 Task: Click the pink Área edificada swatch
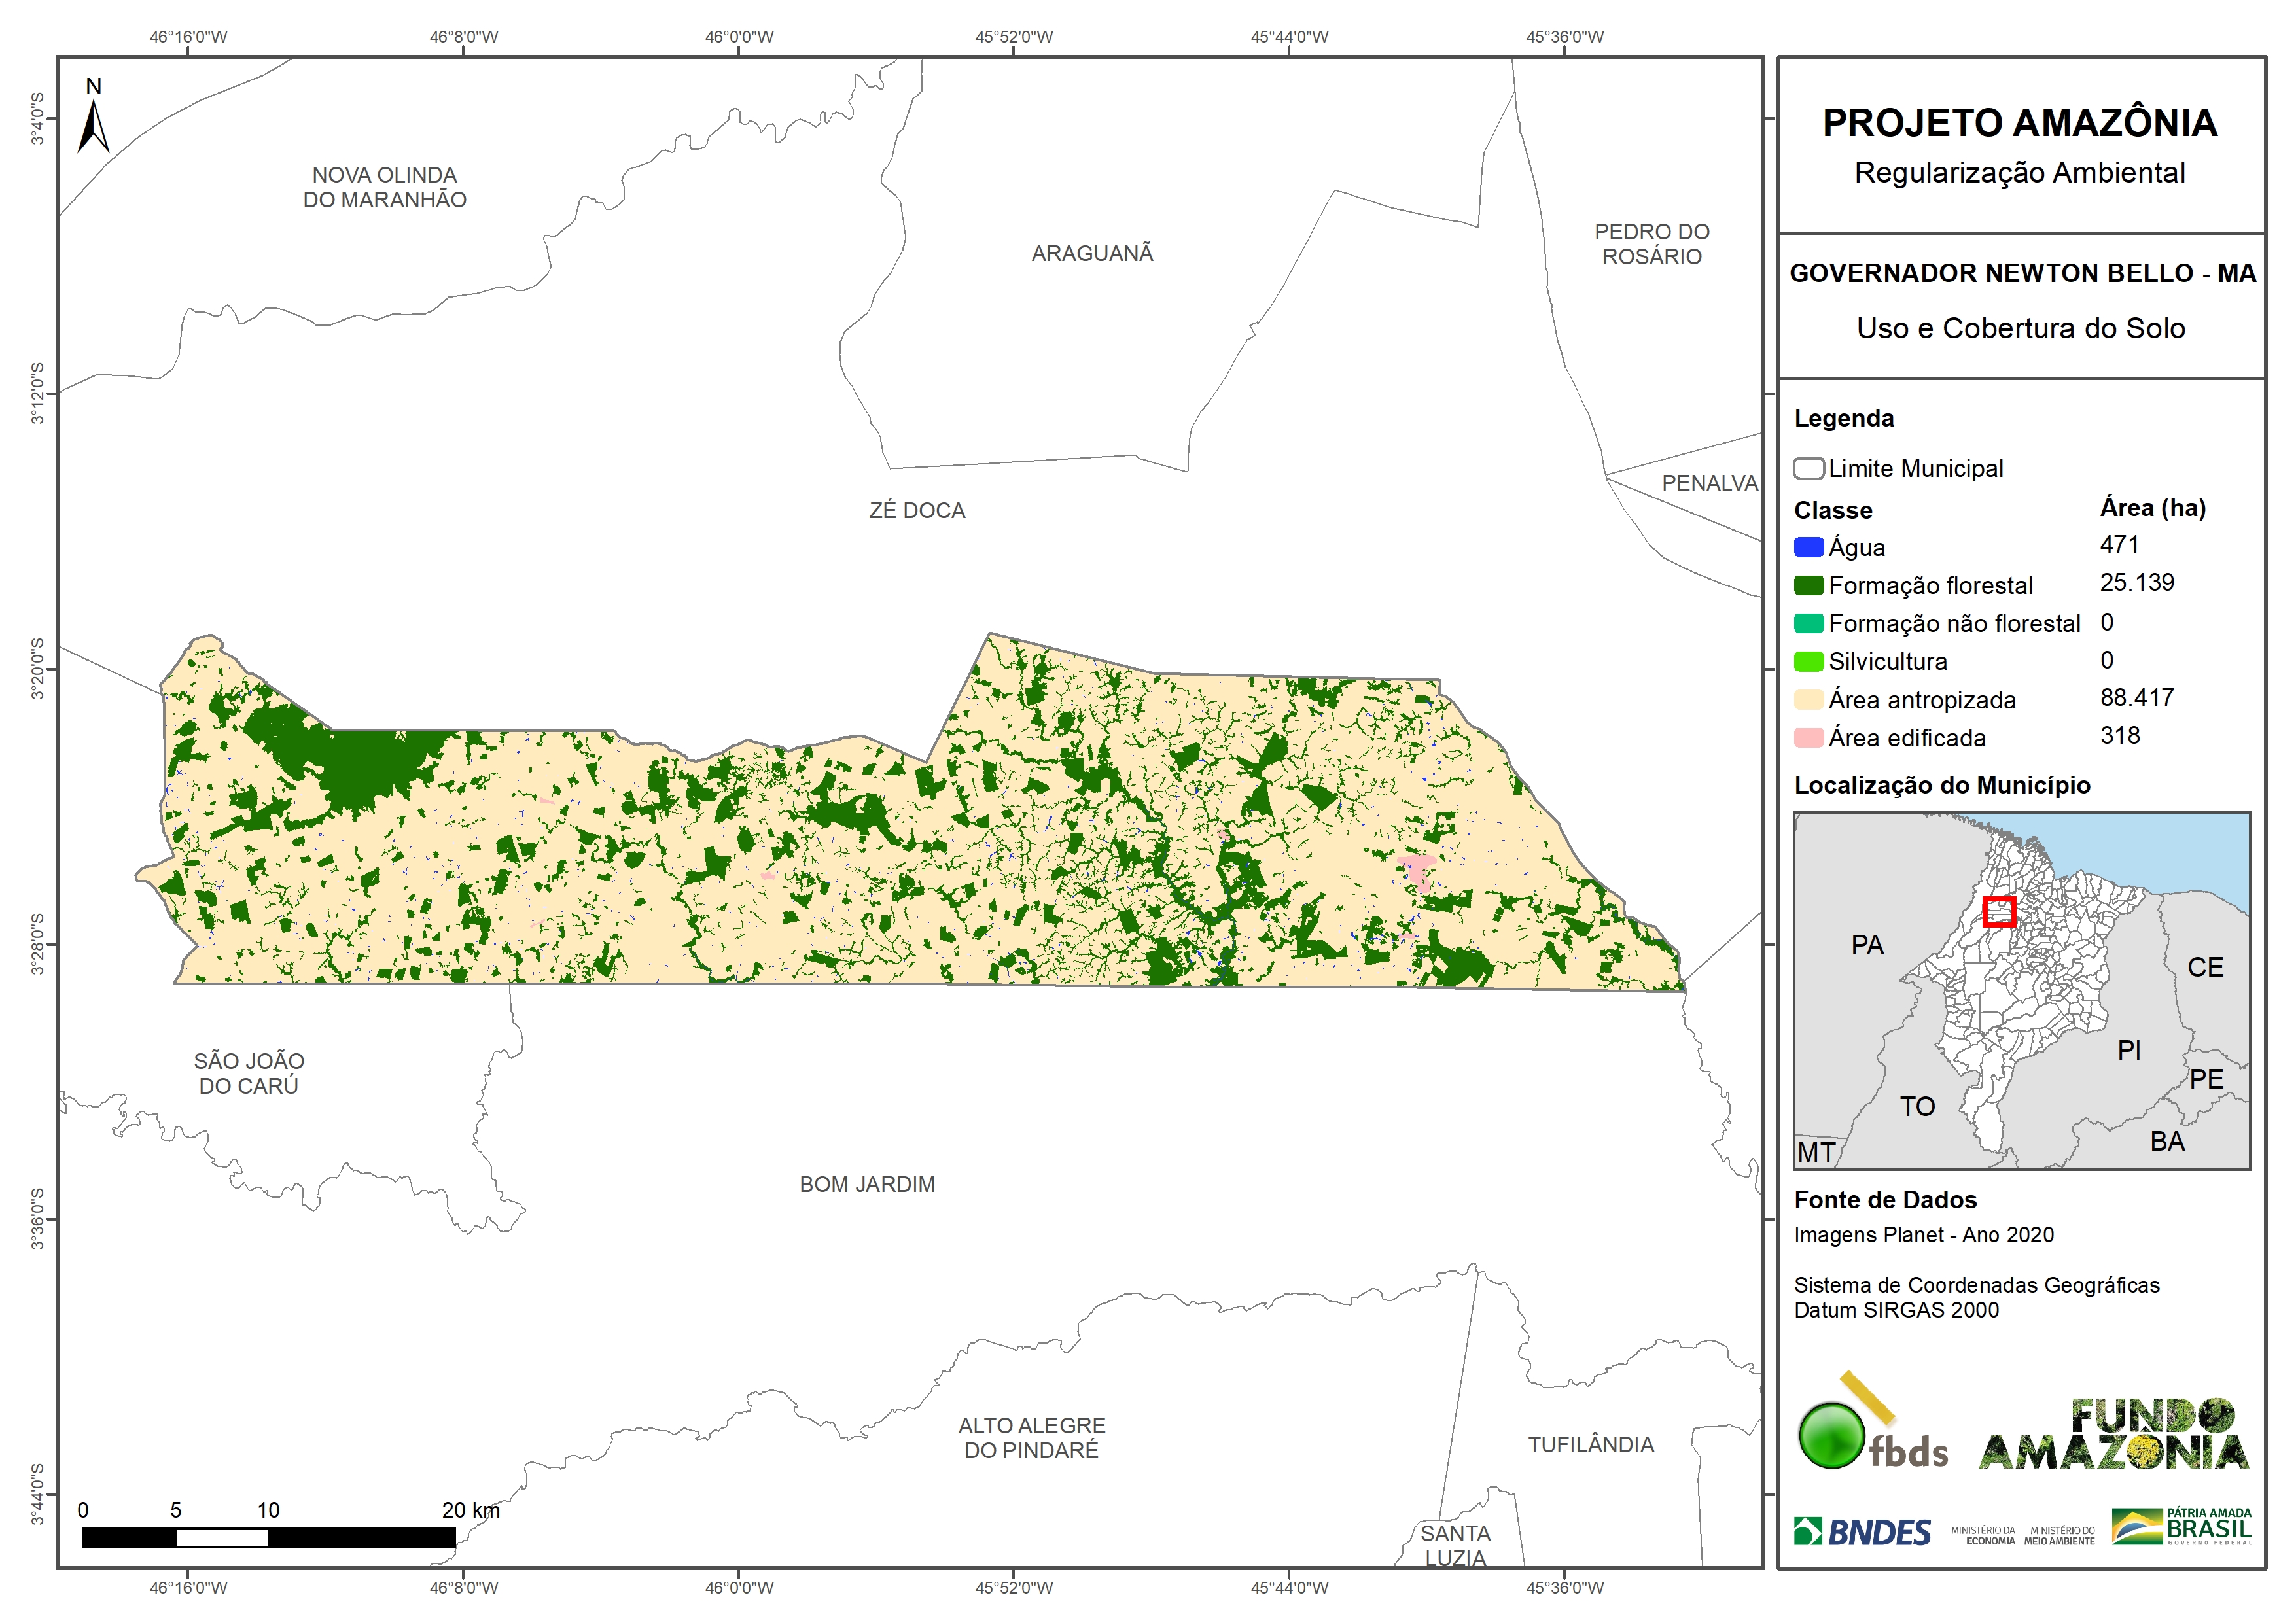1808,738
